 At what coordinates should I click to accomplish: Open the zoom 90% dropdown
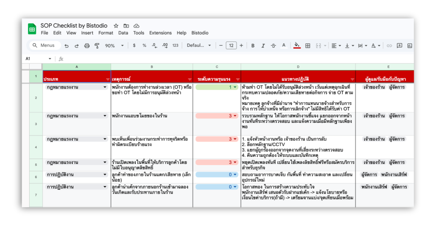114,46
